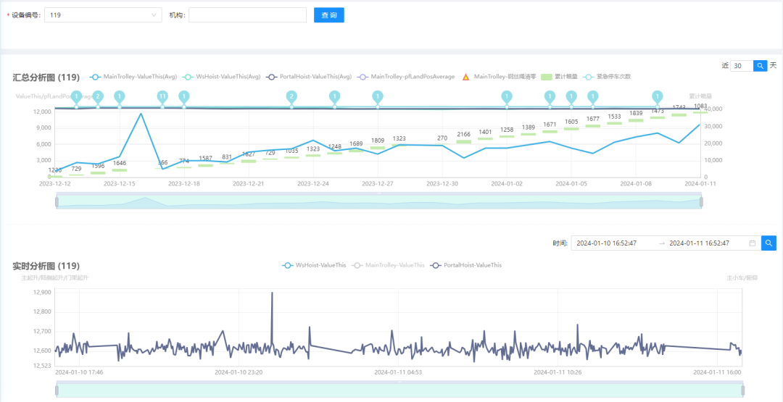Click the left handle of the summary chart zoom slider
783x402 pixels.
(x=57, y=201)
